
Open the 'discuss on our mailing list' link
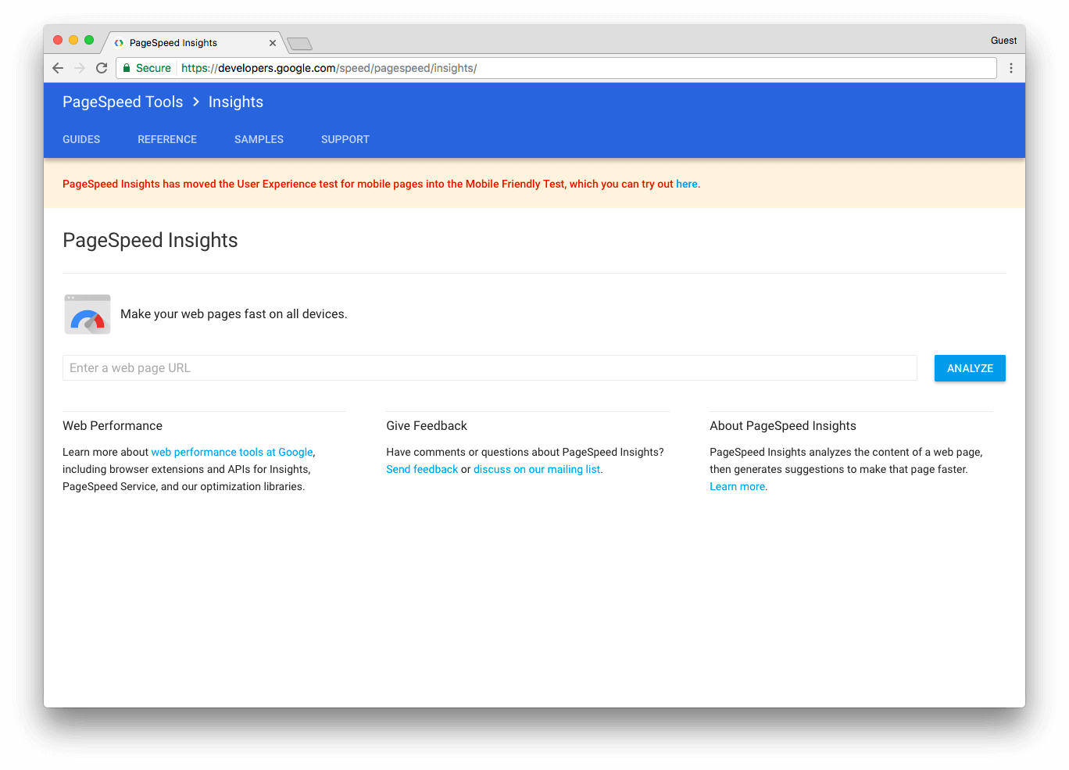point(537,469)
